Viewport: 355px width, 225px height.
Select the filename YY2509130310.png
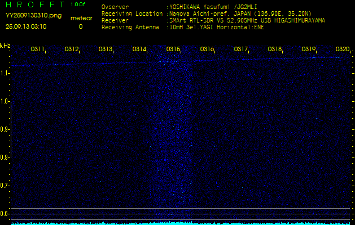coord(33,16)
